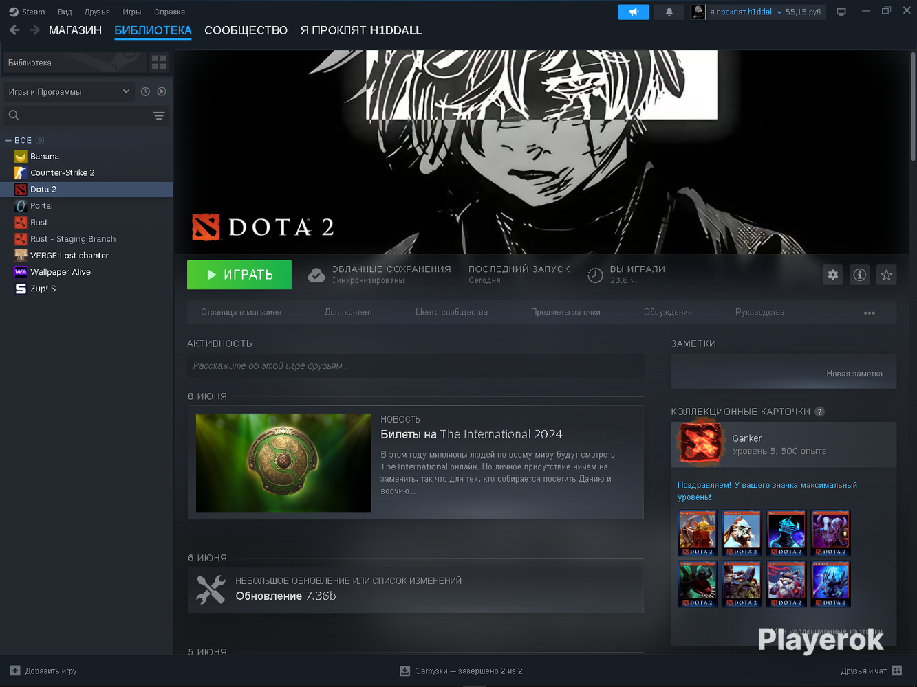This screenshot has height=687, width=917.
Task: Launch Dota 2 with ИГРАТЬ button
Action: (239, 275)
